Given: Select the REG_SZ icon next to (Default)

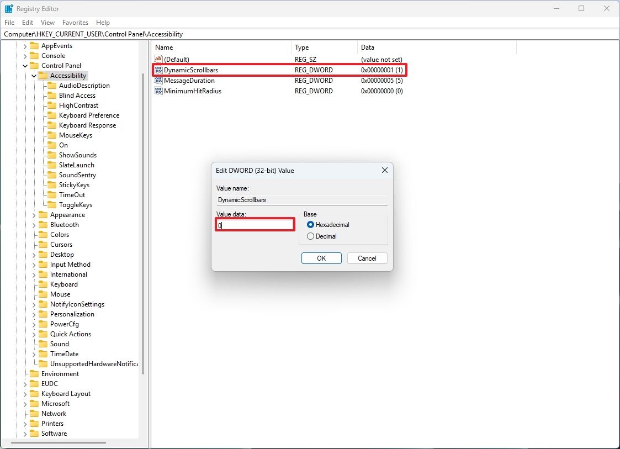Looking at the screenshot, I should (158, 59).
